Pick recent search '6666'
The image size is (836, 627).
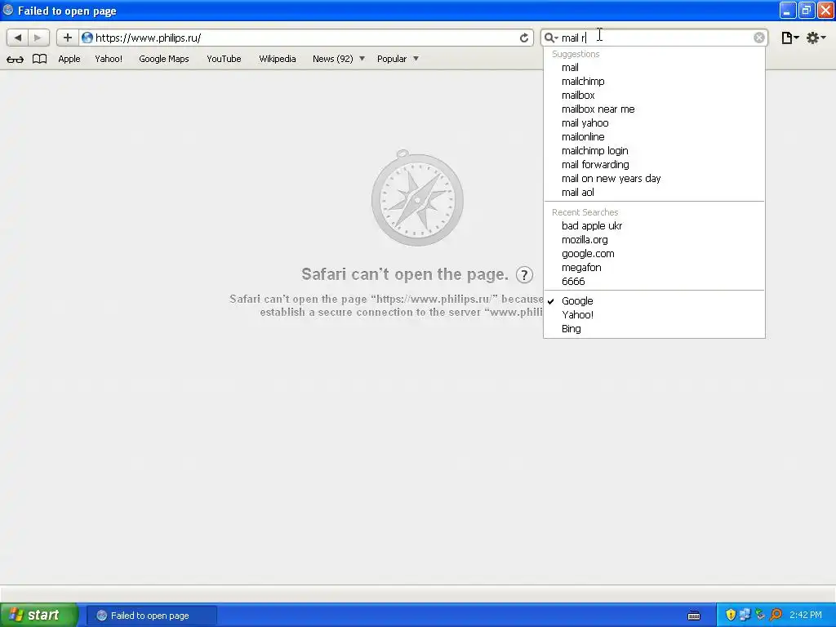[654, 282]
